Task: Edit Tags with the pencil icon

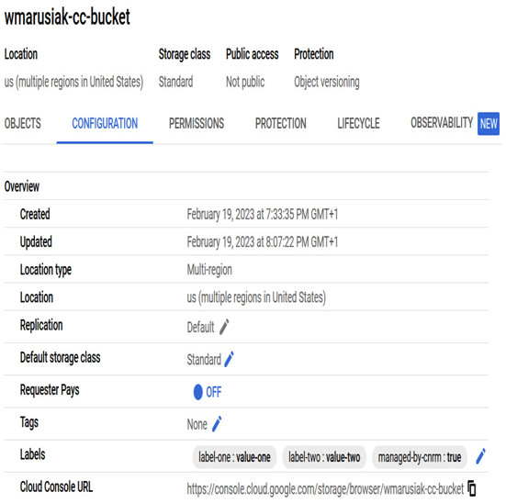Action: [x=217, y=424]
